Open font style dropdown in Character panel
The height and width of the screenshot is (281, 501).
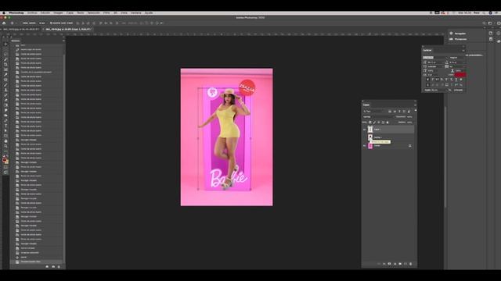457,58
